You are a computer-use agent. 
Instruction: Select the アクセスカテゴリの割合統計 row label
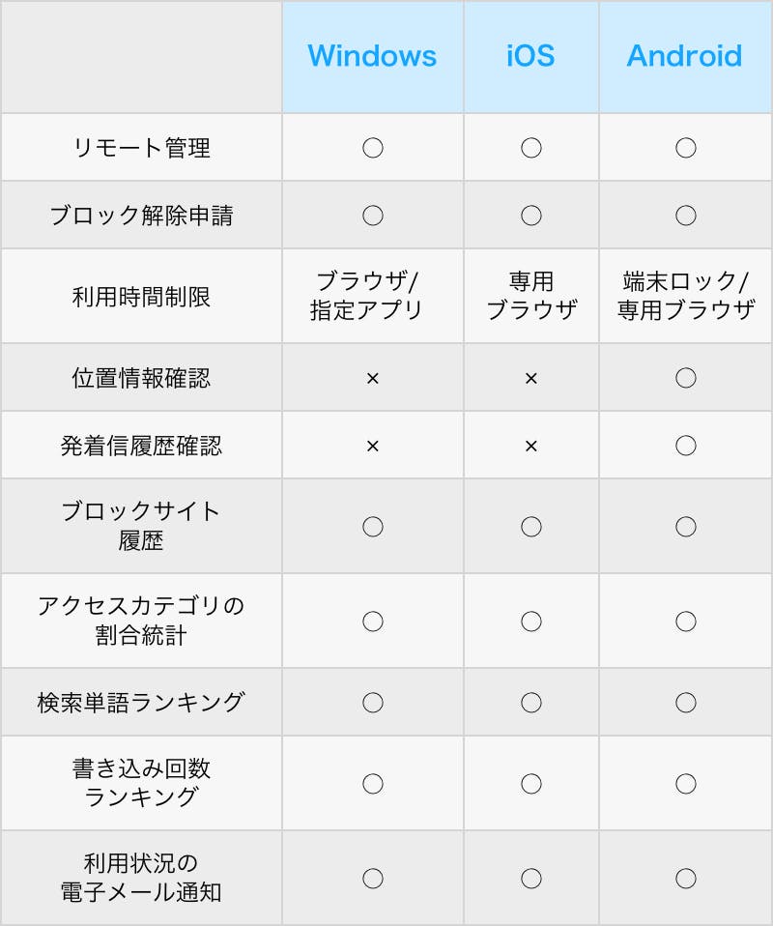141,621
